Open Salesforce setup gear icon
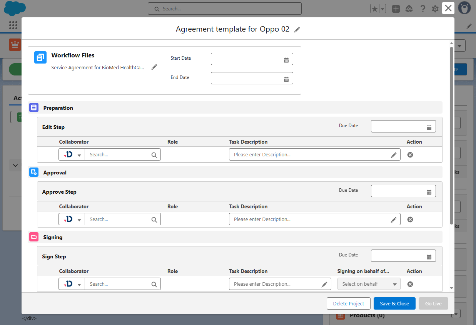The height and width of the screenshot is (325, 476). pos(435,9)
